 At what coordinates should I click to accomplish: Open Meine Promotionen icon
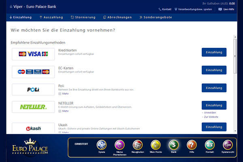120,145
